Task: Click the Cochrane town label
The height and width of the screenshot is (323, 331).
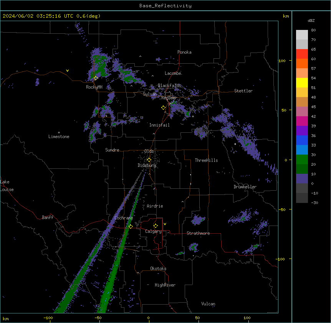Action: tap(124, 218)
